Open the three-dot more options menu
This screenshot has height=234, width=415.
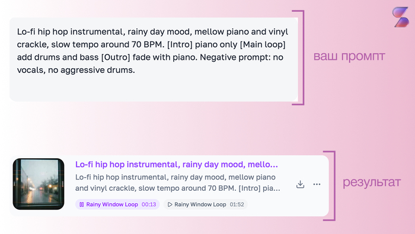point(317,184)
